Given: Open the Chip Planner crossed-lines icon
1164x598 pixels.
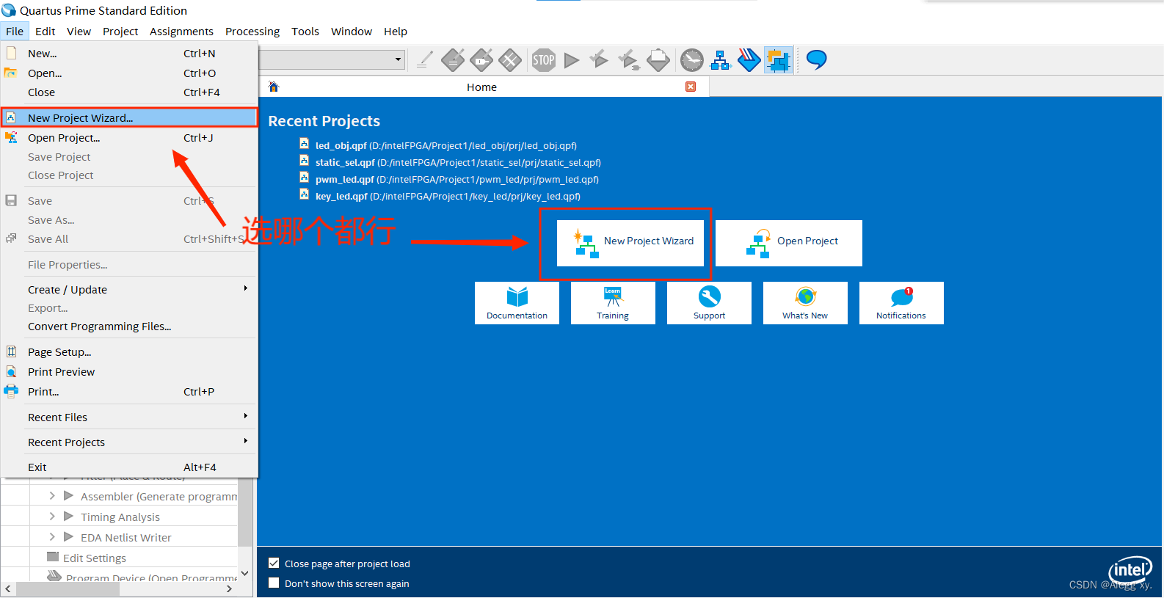Looking at the screenshot, I should [x=510, y=60].
